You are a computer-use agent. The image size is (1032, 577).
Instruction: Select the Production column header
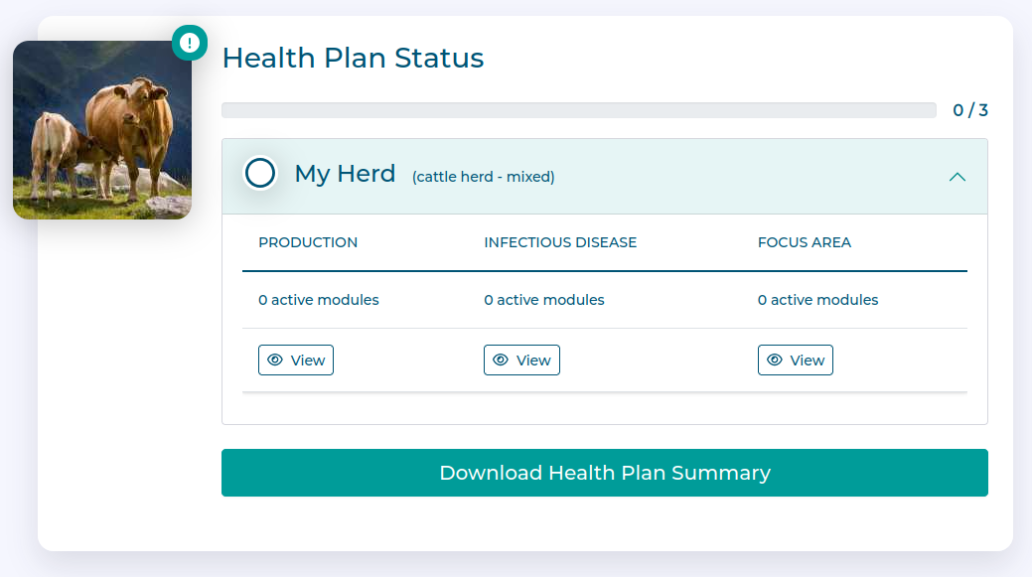click(308, 242)
